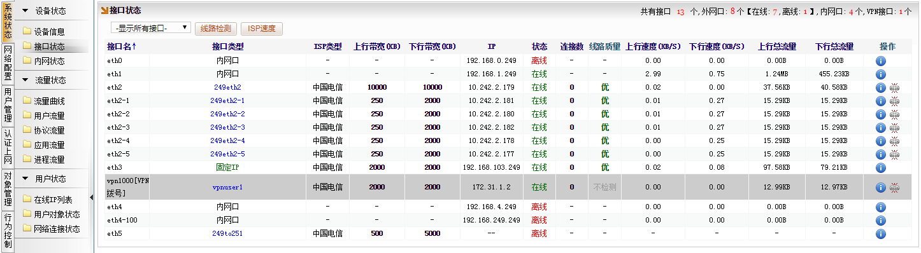The height and width of the screenshot is (253, 921).
Task: Click the info icon for eth4-100
Action: click(882, 220)
